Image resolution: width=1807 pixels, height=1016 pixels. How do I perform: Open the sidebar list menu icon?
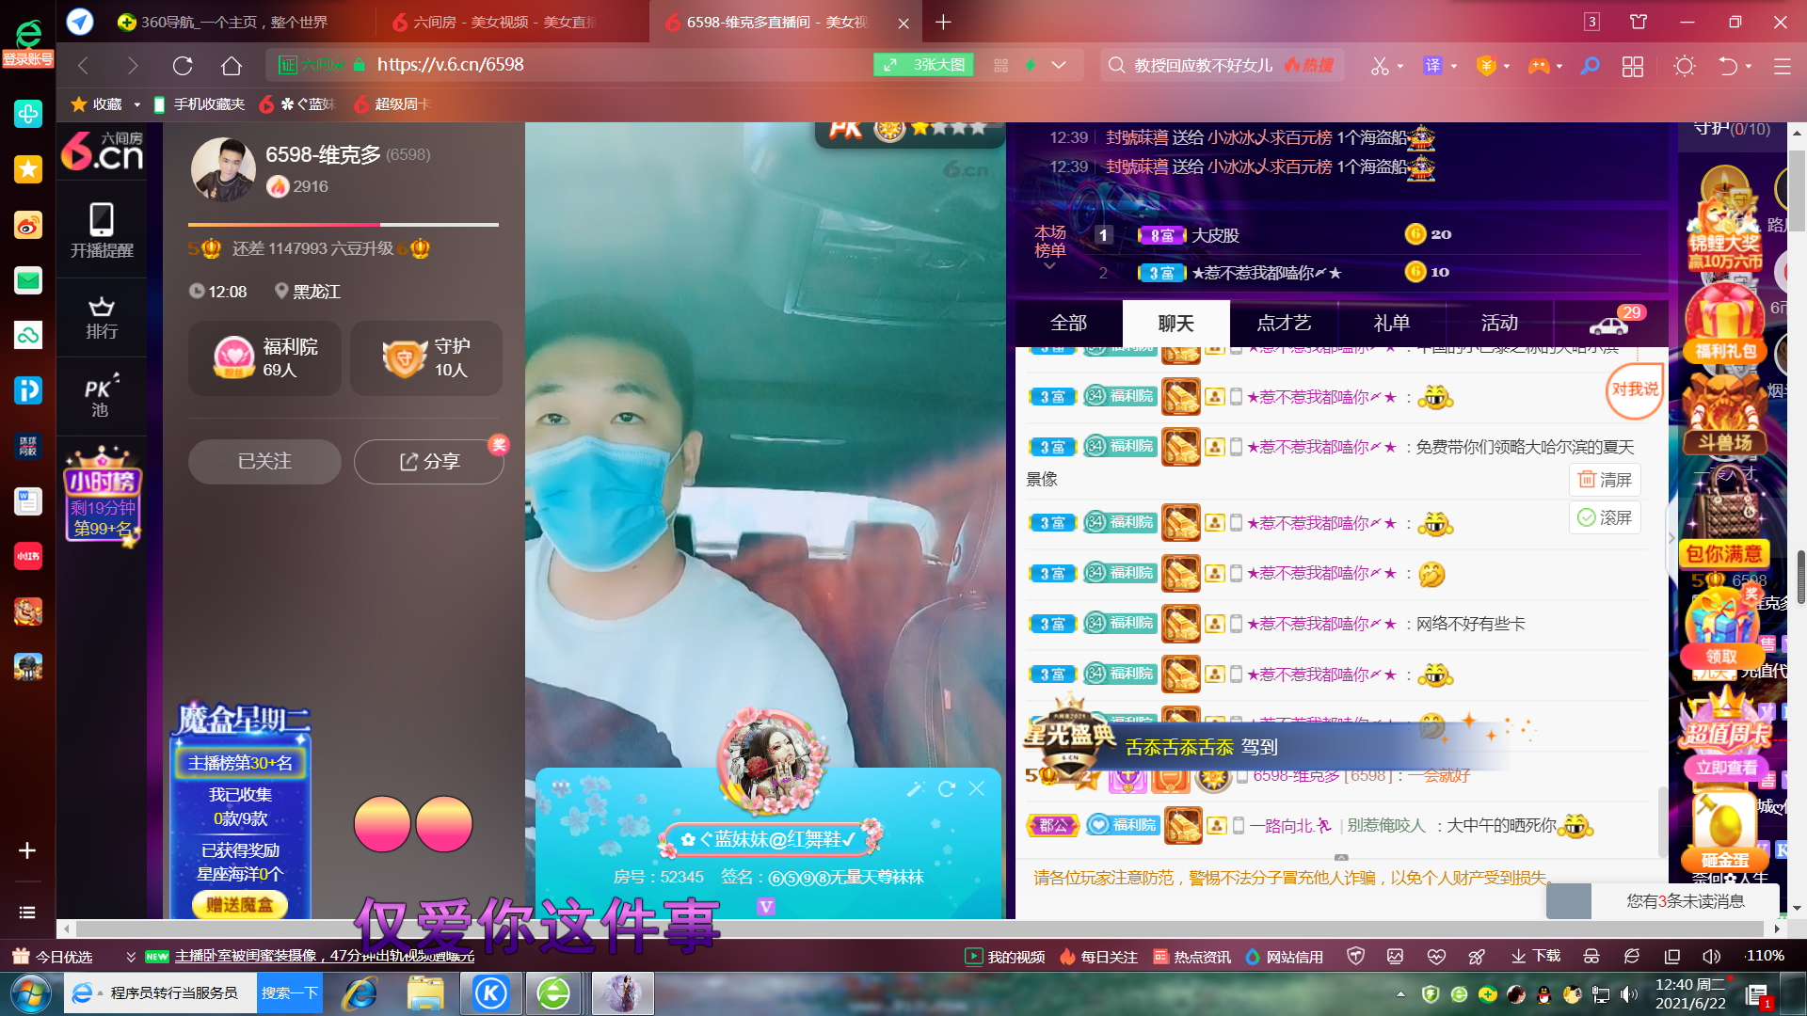(x=27, y=913)
